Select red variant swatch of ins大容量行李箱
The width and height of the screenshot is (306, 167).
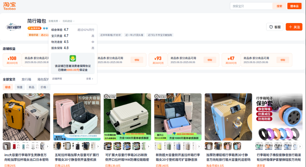tap(16, 146)
